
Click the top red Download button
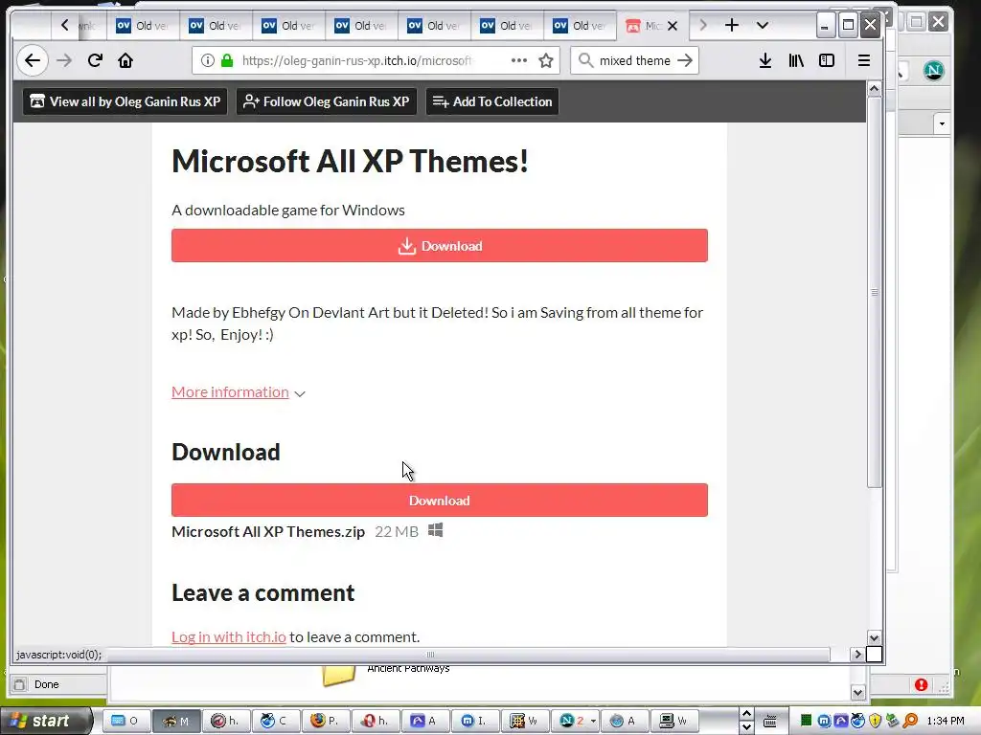[x=440, y=246]
